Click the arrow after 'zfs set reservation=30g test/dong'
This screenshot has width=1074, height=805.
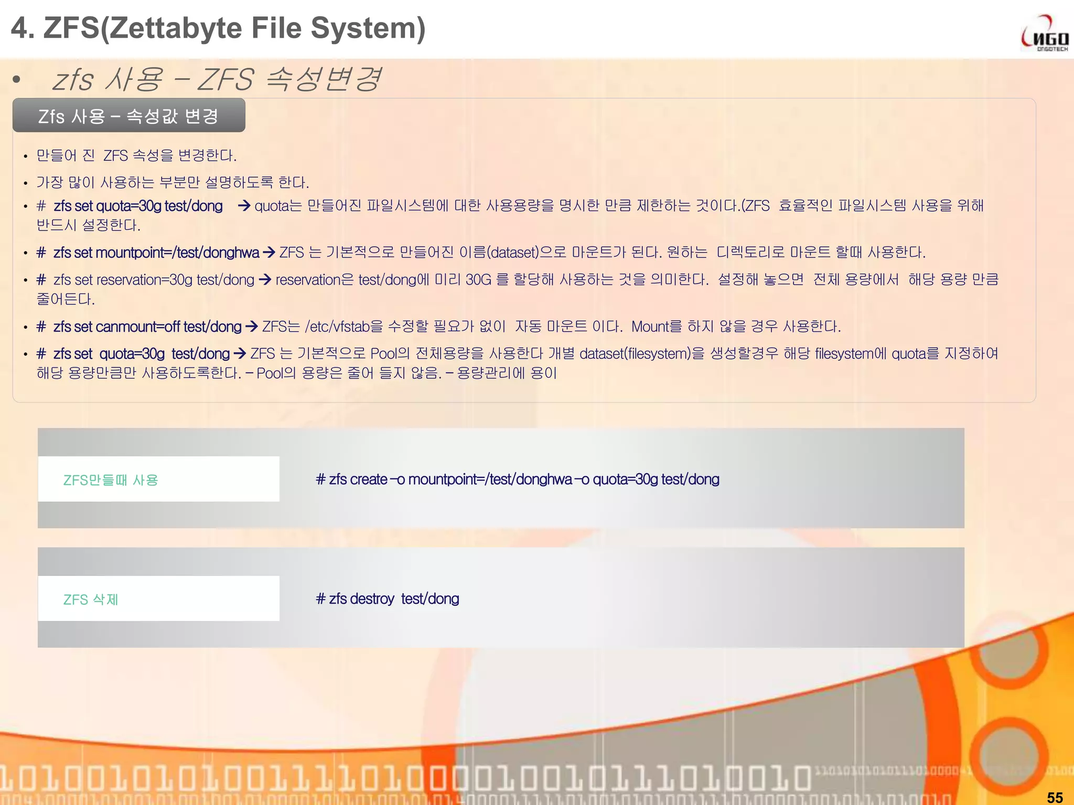tap(265, 280)
